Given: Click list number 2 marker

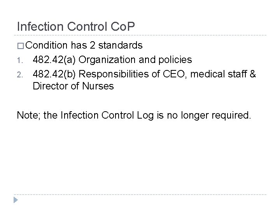Looking at the screenshot, I should click(x=20, y=75).
